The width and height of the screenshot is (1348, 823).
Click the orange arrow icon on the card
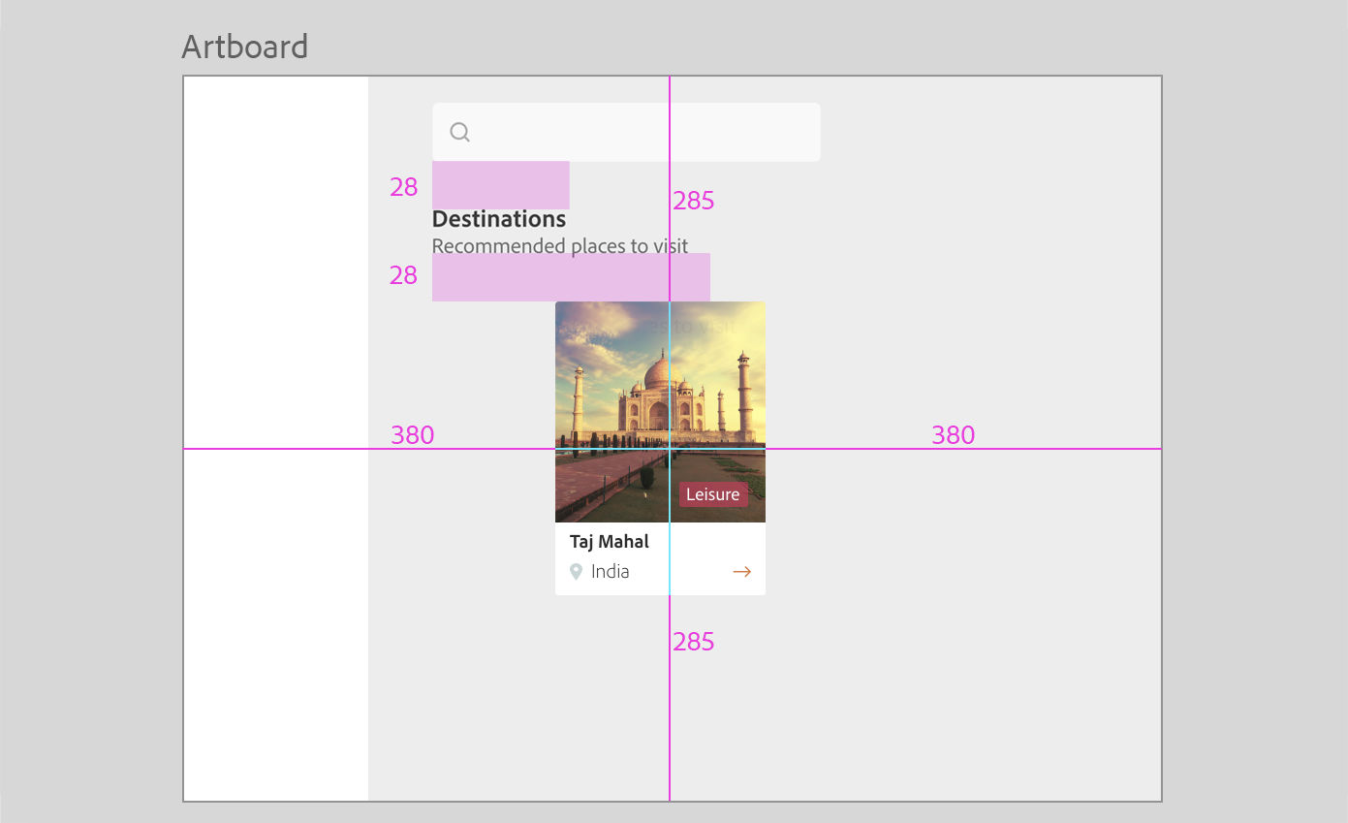tap(741, 572)
